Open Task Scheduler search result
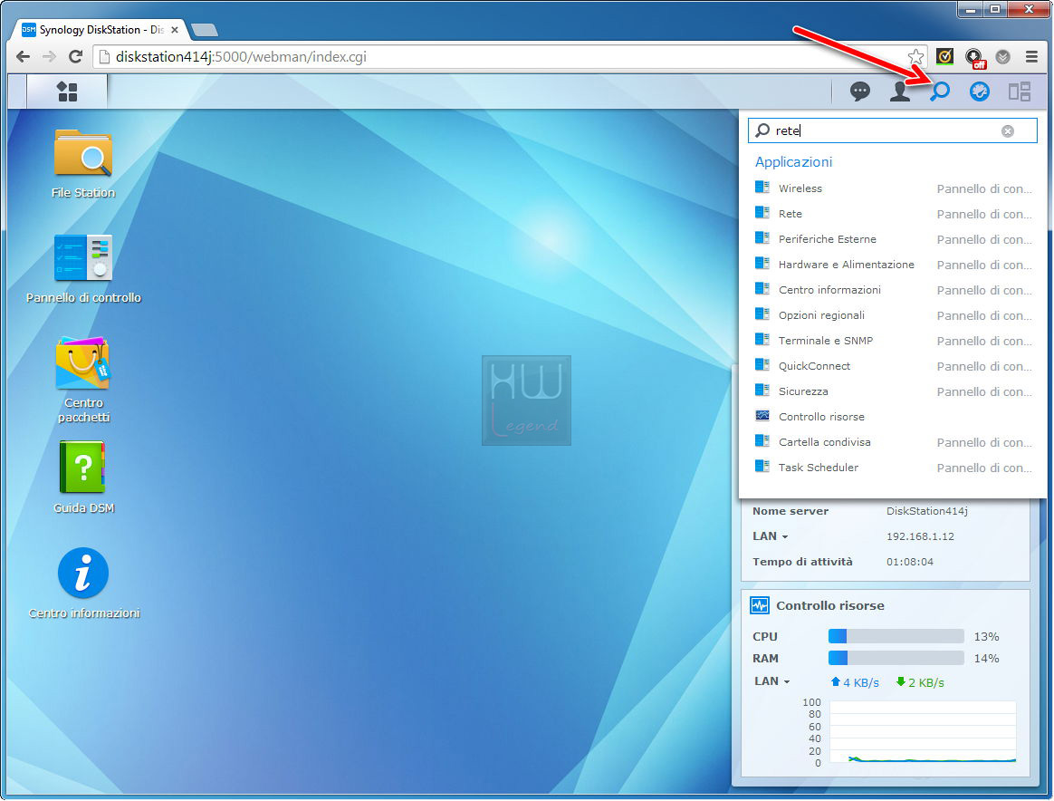Image resolution: width=1054 pixels, height=801 pixels. click(893, 468)
